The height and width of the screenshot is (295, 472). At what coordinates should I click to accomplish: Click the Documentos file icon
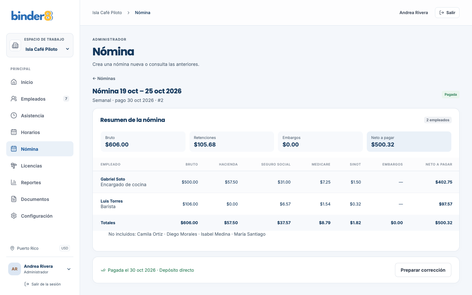[14, 199]
